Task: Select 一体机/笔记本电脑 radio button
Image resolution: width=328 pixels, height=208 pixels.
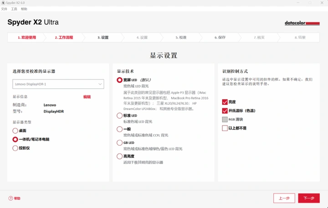Action: [15, 139]
